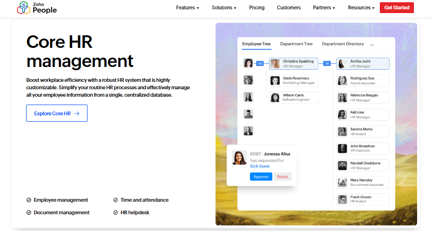Image resolution: width=432 pixels, height=231 pixels.
Task: Click Mary Hansley's avatar photo
Action: (x=343, y=183)
